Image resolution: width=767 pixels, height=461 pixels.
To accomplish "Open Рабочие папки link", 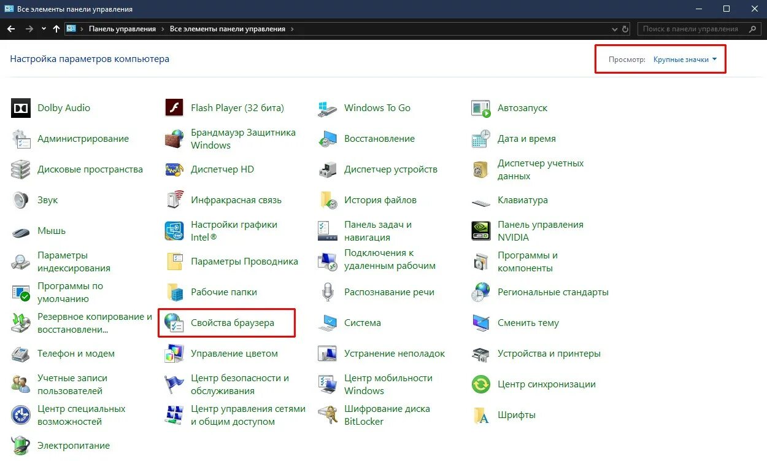I will 224,292.
